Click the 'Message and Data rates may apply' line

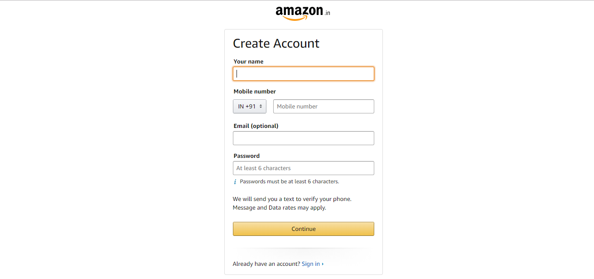point(280,208)
